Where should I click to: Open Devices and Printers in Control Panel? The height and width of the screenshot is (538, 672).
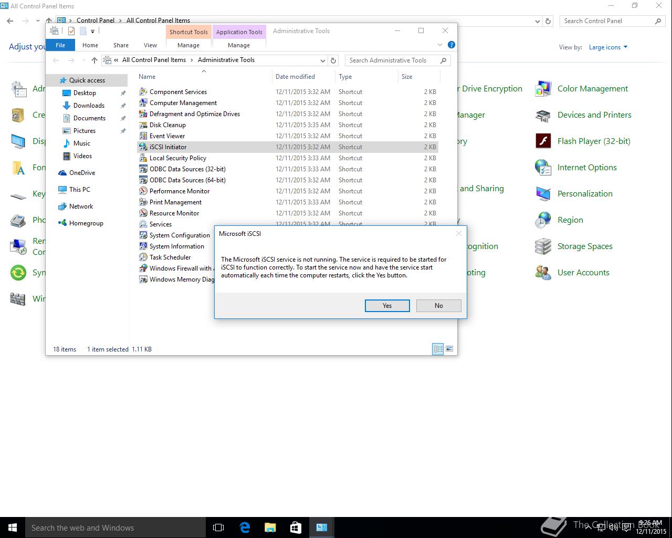(594, 115)
